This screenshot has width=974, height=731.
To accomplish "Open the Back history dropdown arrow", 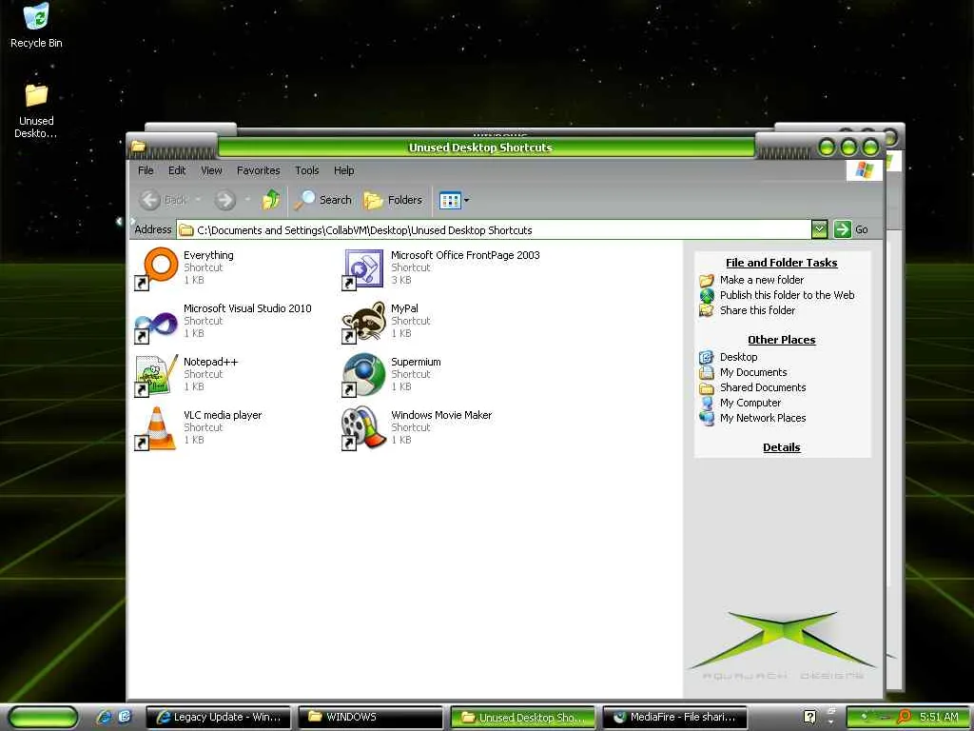I will (198, 200).
